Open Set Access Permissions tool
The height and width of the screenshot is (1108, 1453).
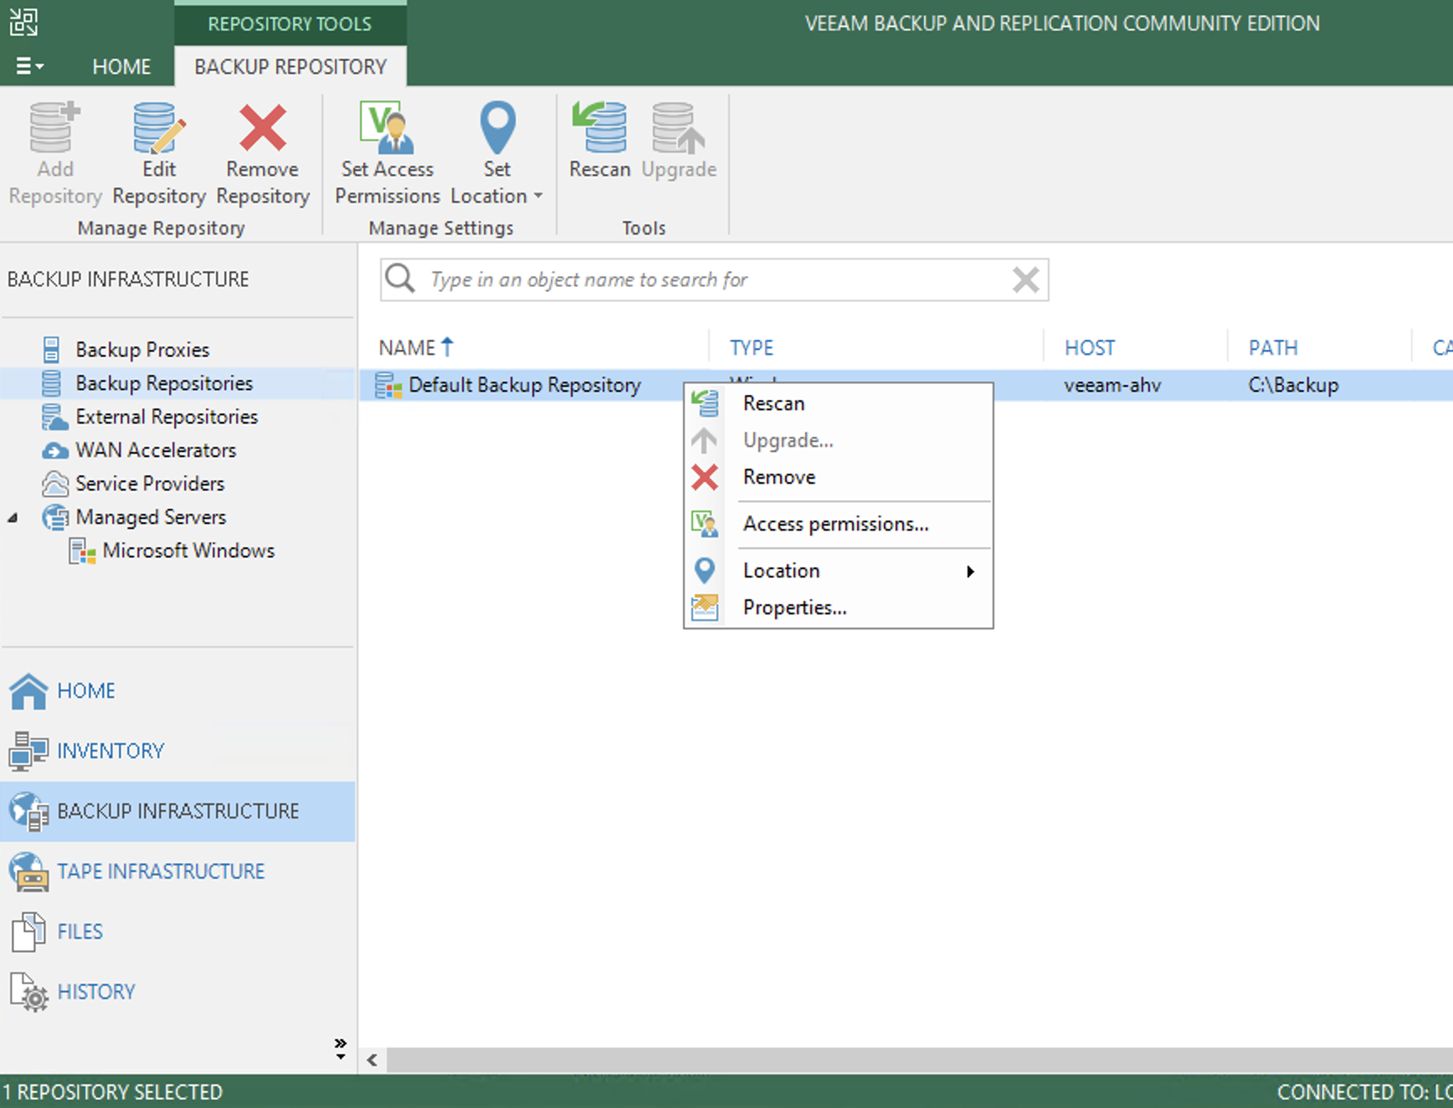tap(388, 152)
